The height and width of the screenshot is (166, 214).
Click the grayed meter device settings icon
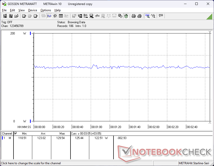[103, 16]
